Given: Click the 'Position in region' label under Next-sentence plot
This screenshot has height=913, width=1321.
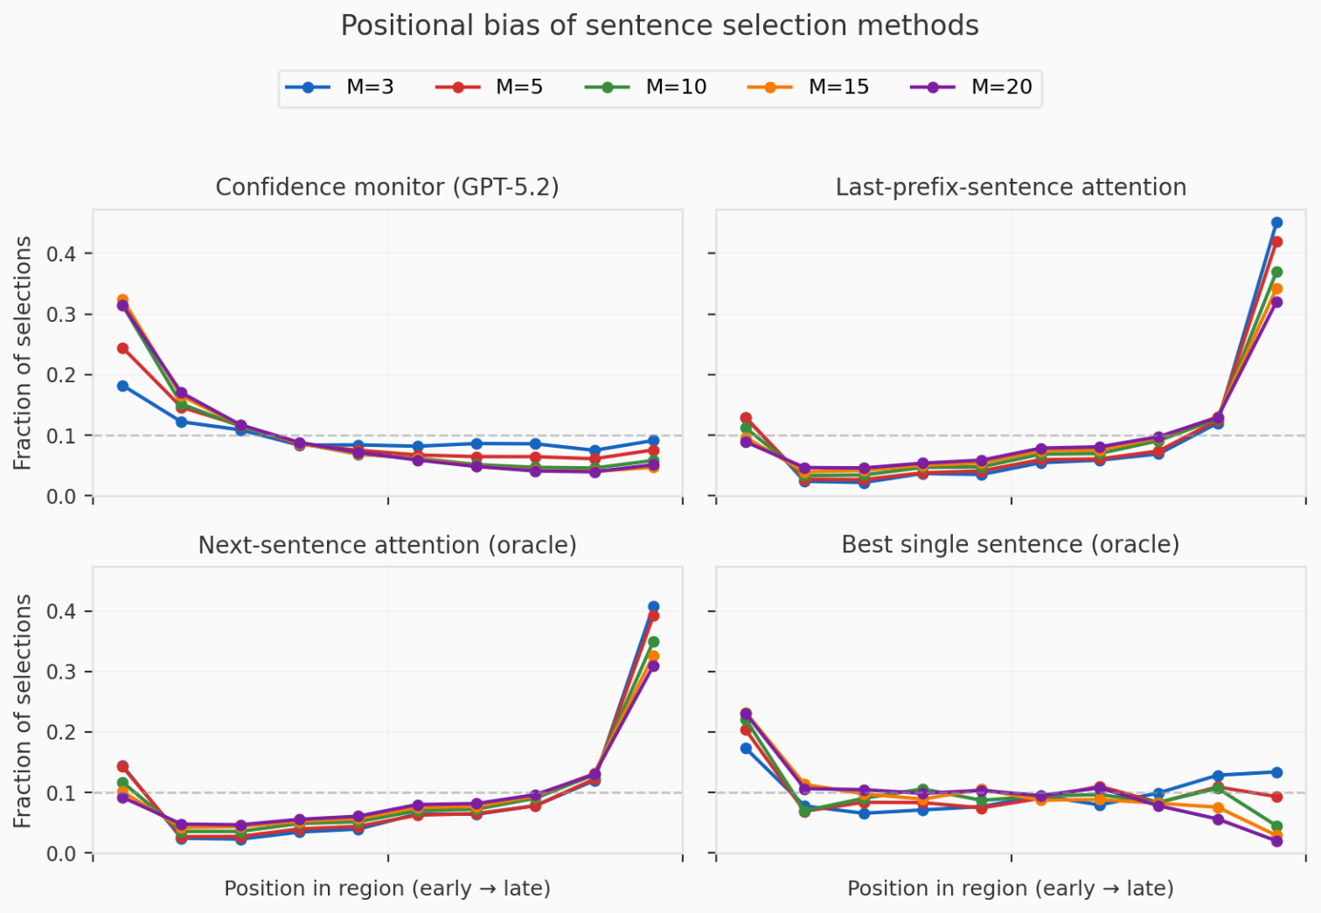Looking at the screenshot, I should (x=387, y=889).
